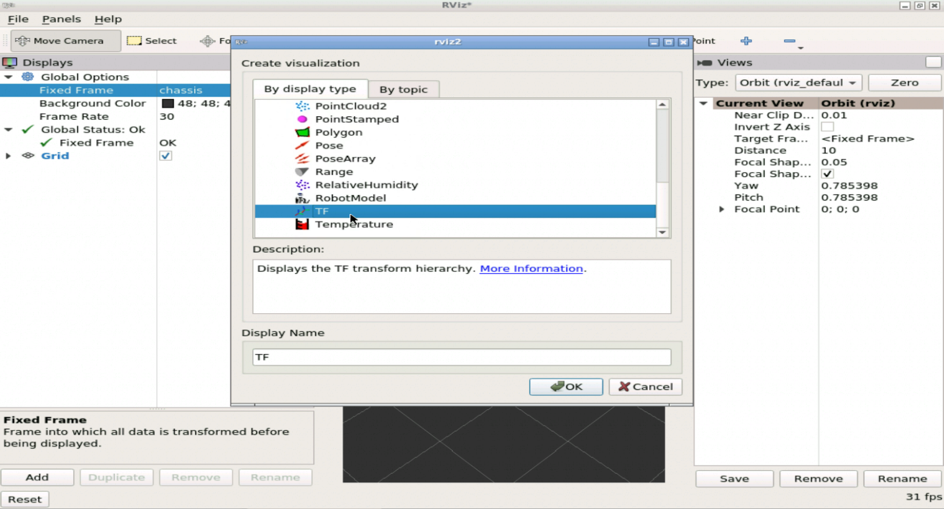
Task: Click the blue minus toolbar icon
Action: [x=789, y=41]
